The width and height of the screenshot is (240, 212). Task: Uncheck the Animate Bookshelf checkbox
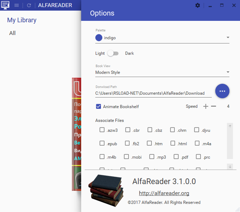click(98, 106)
